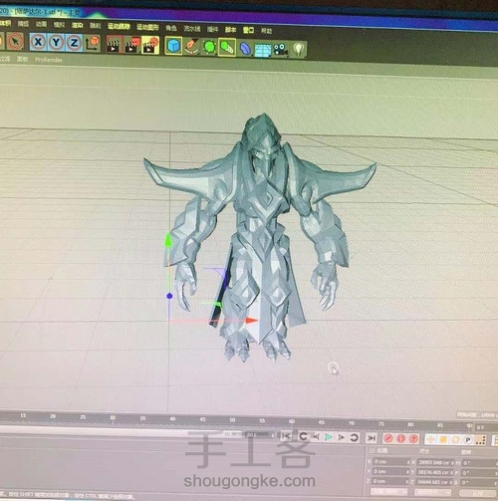Open the 角色 menu
The image size is (498, 501).
pyautogui.click(x=171, y=28)
